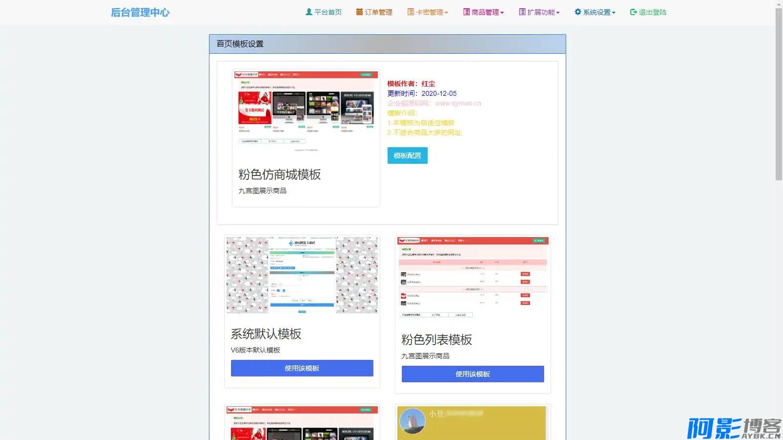Click the round avatar on the yellow template
This screenshot has height=440, width=783.
[412, 421]
